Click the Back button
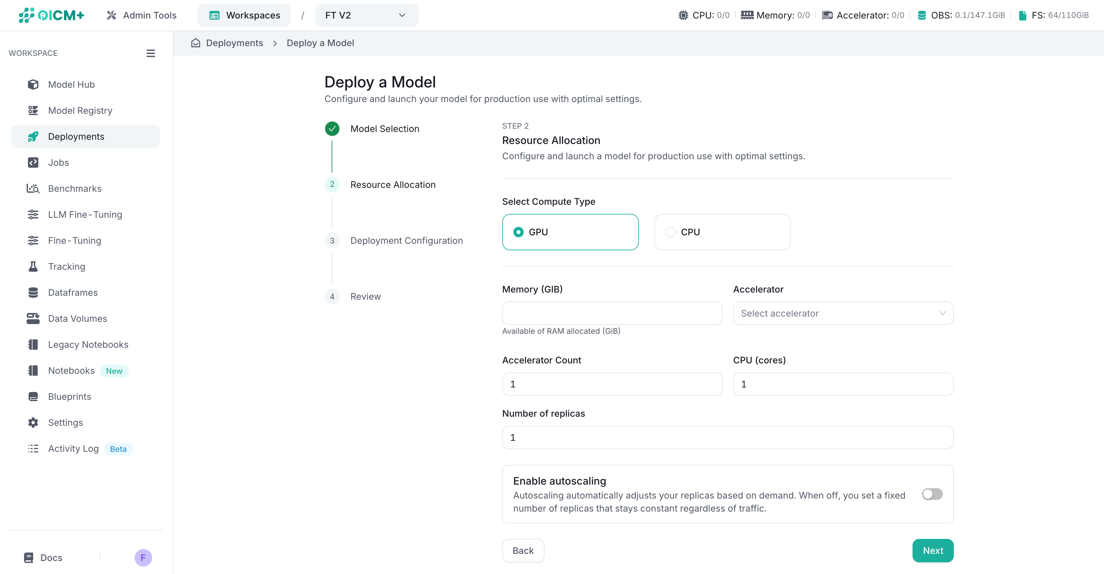Screen dimensions: 1104x574 523,551
